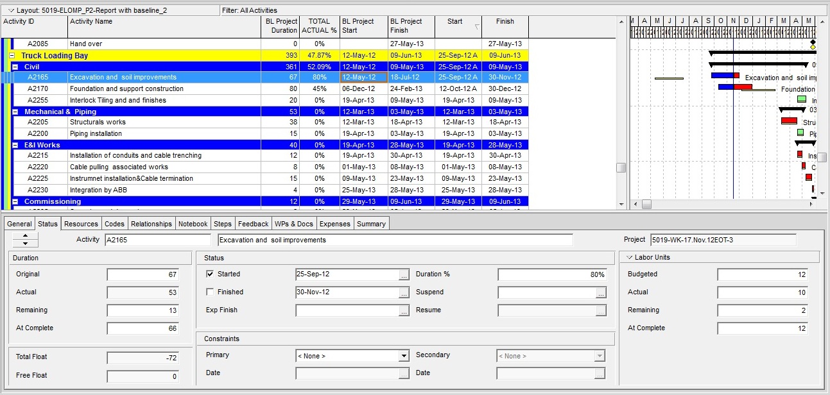Collapse the E&I Works band
Screen dimensions: 830x395
[15, 145]
